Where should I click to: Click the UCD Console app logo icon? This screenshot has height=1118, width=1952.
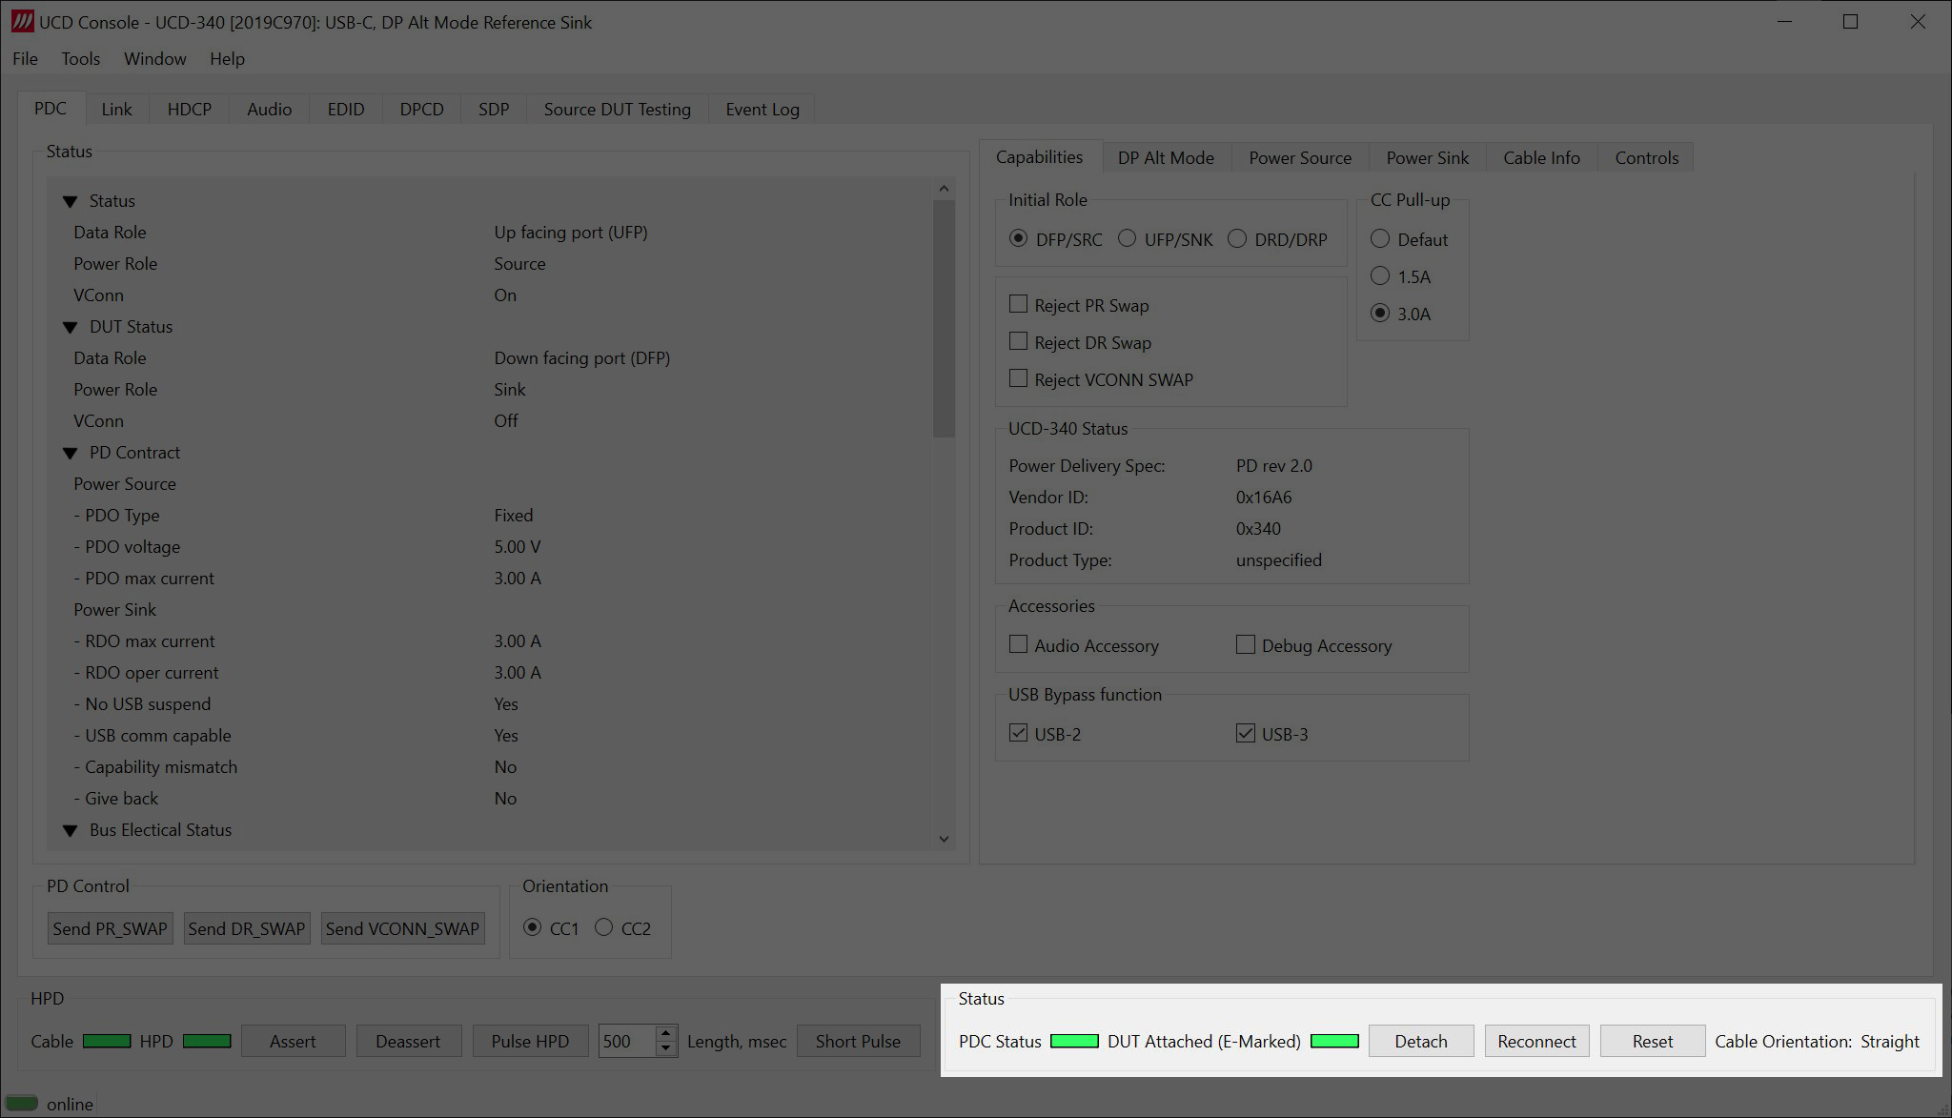21,21
